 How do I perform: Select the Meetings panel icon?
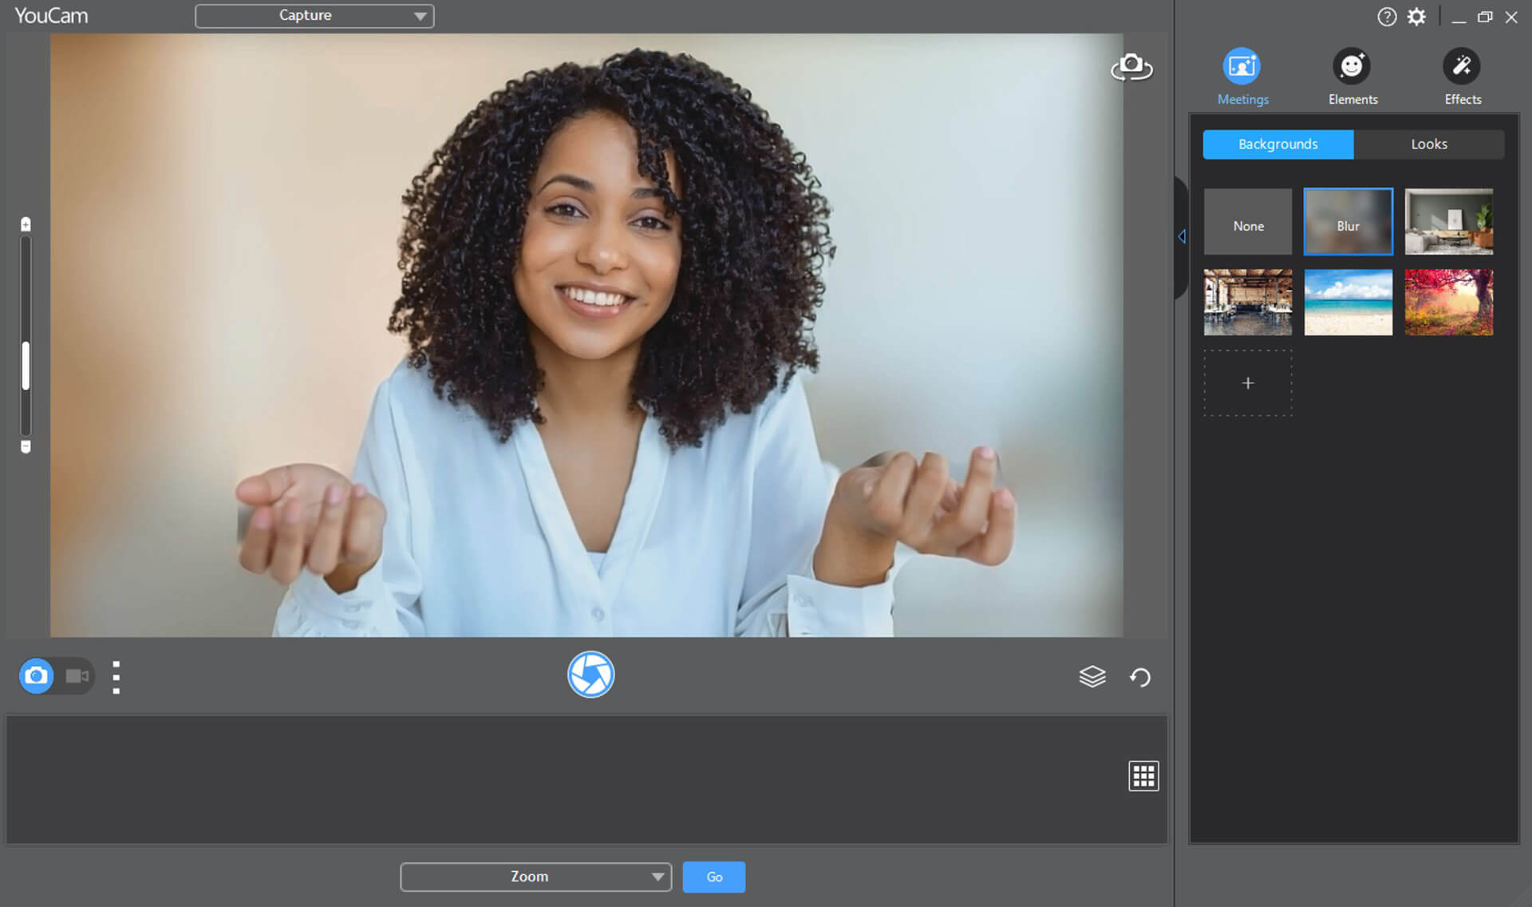click(x=1243, y=65)
